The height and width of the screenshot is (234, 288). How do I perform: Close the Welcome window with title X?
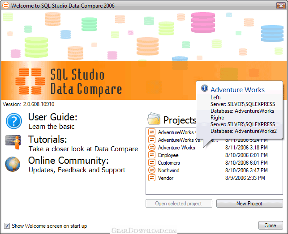(x=281, y=5)
